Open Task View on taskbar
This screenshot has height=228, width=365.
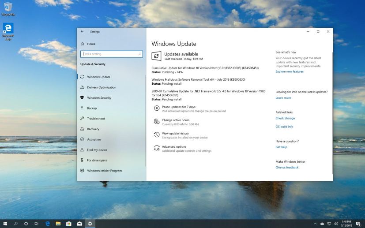37,224
